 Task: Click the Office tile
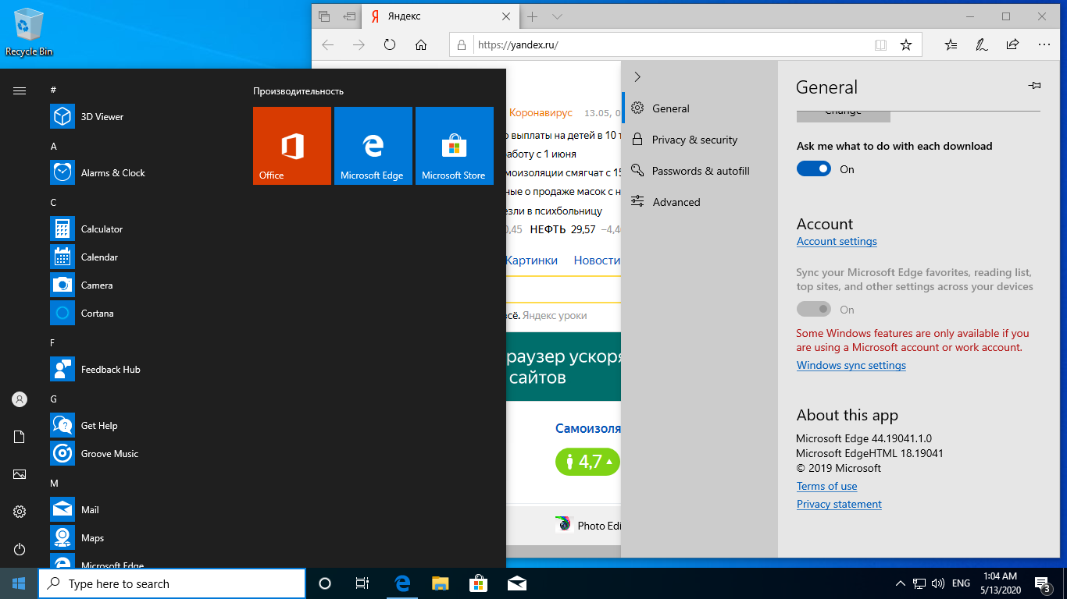pyautogui.click(x=292, y=146)
